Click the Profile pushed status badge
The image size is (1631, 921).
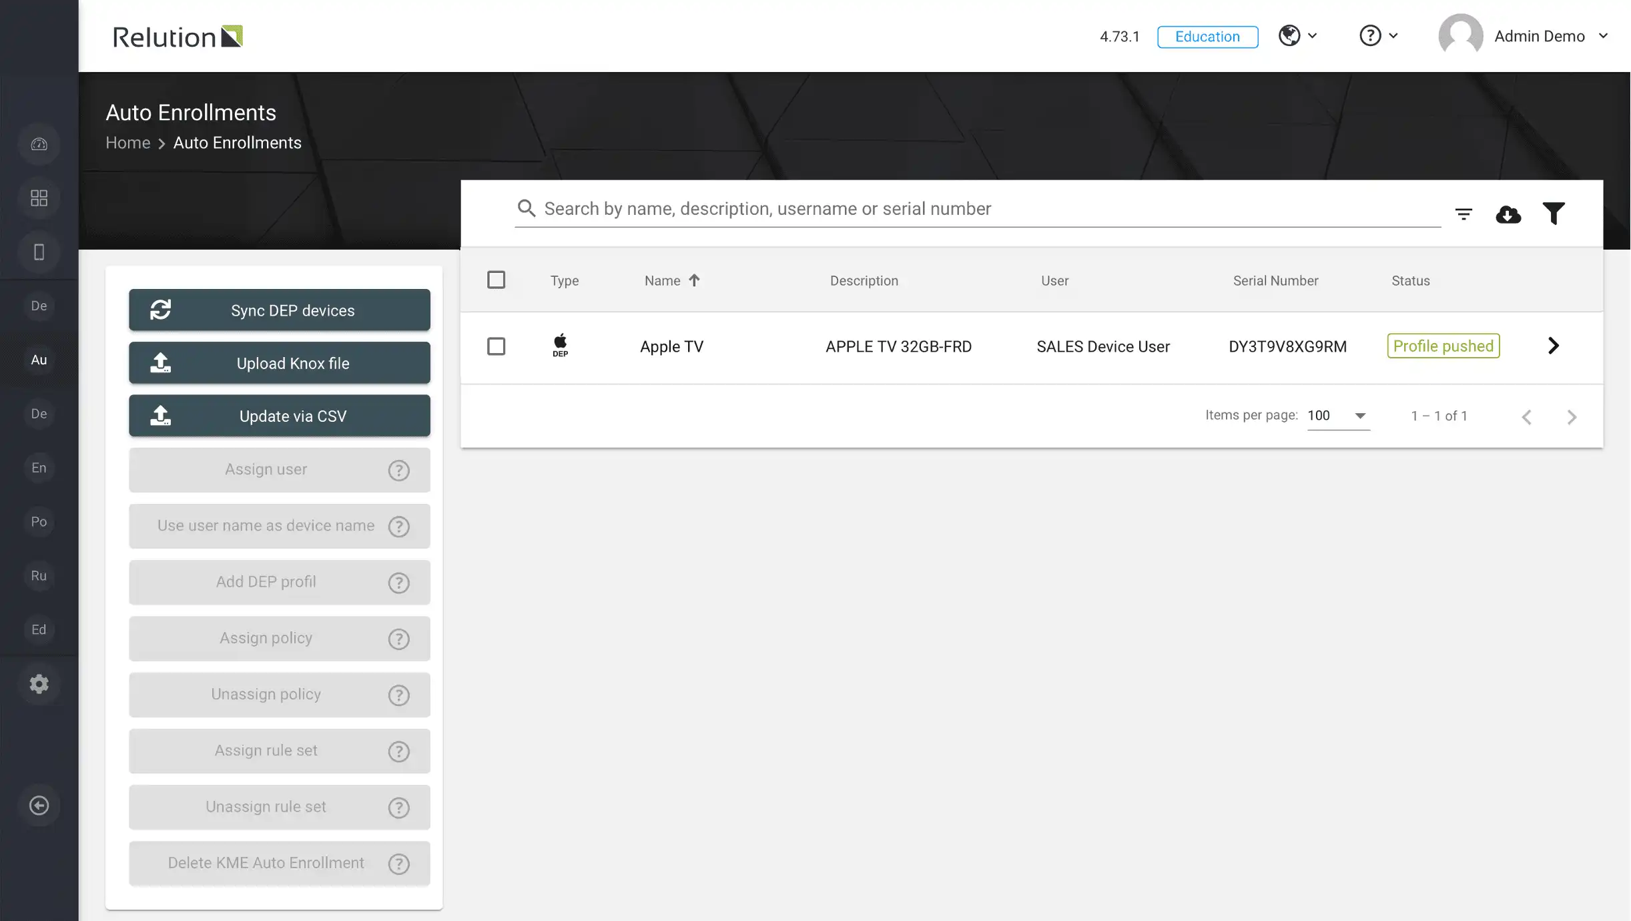point(1443,346)
